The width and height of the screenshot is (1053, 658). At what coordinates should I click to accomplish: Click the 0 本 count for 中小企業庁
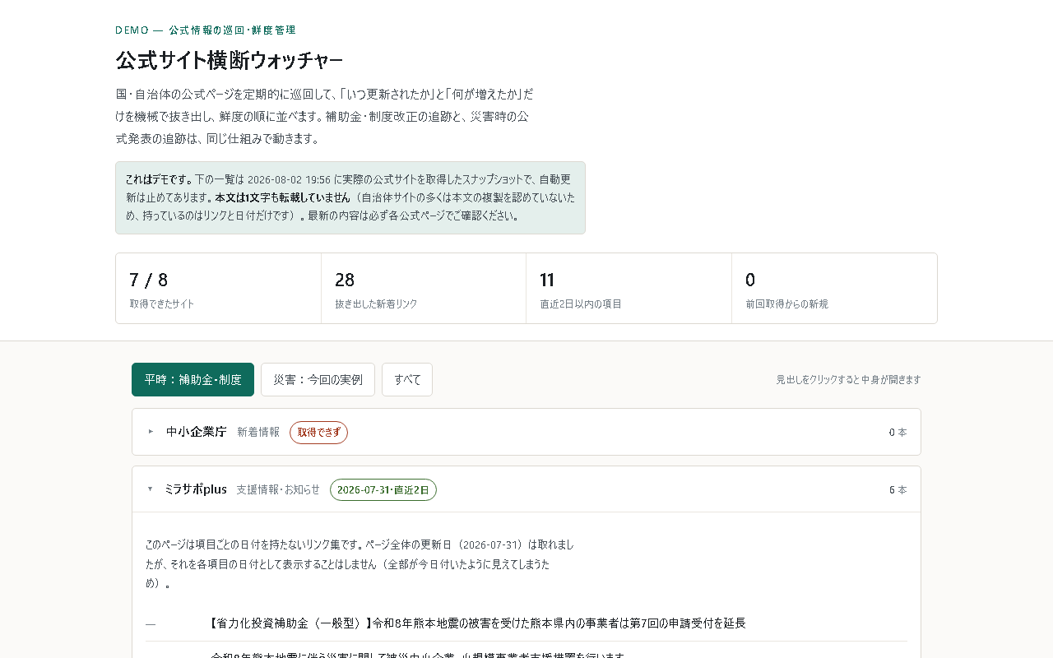point(898,433)
